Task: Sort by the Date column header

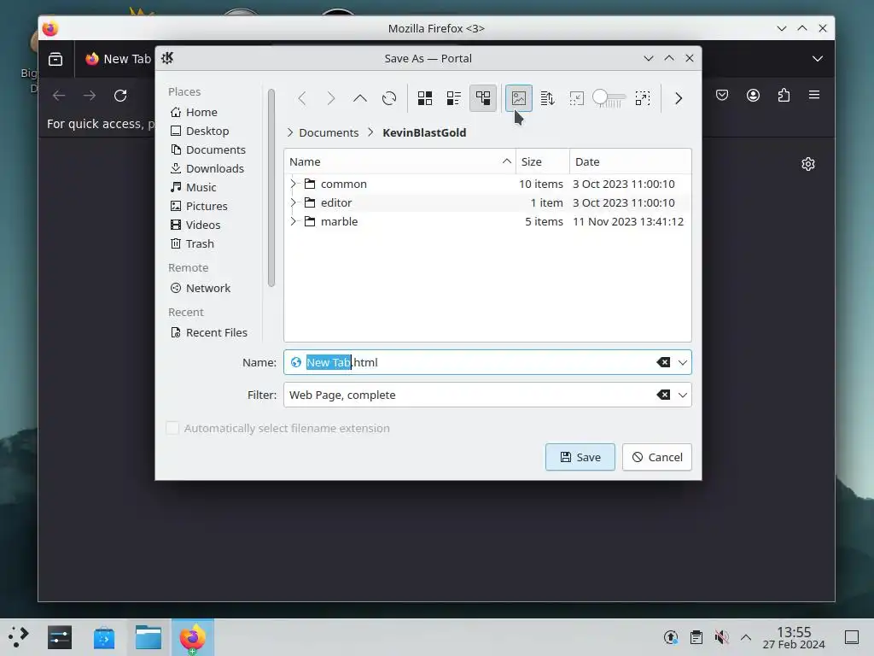Action: pos(631,161)
